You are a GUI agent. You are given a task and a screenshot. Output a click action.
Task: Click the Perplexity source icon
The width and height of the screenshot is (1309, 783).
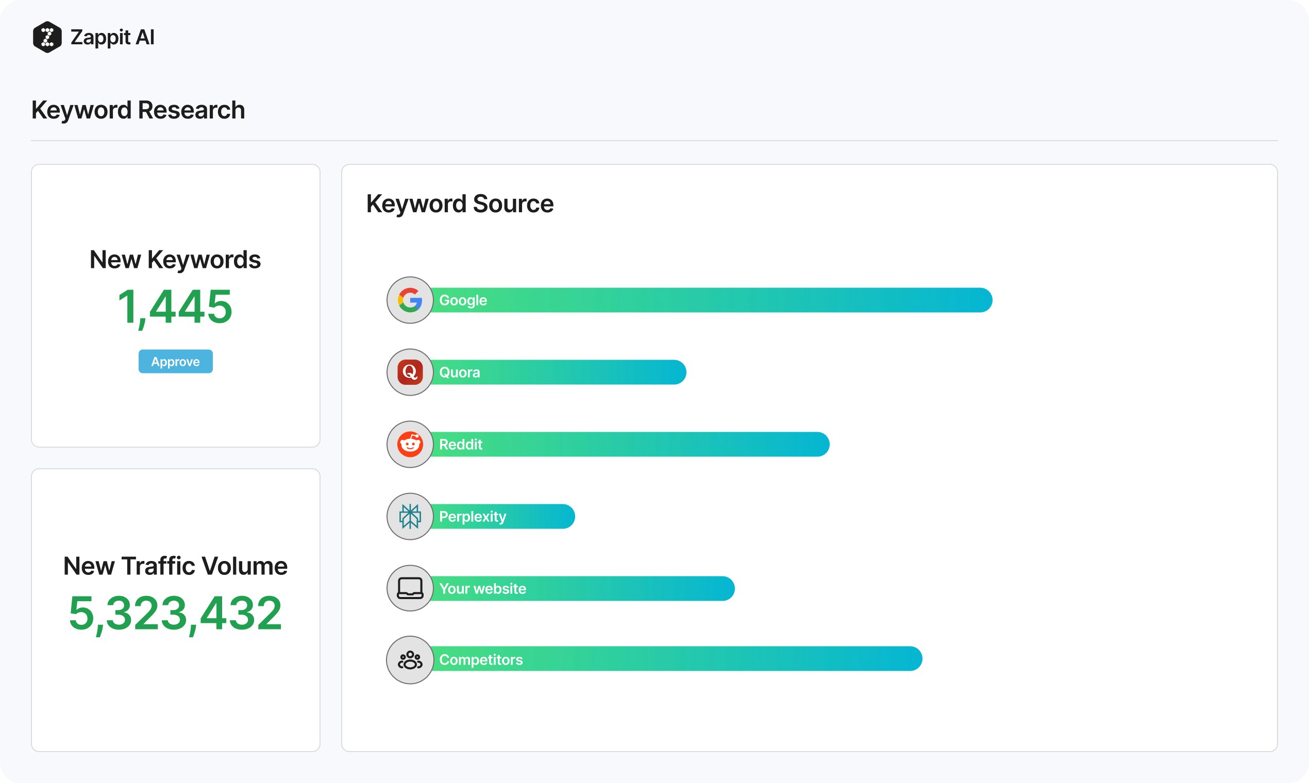(410, 516)
